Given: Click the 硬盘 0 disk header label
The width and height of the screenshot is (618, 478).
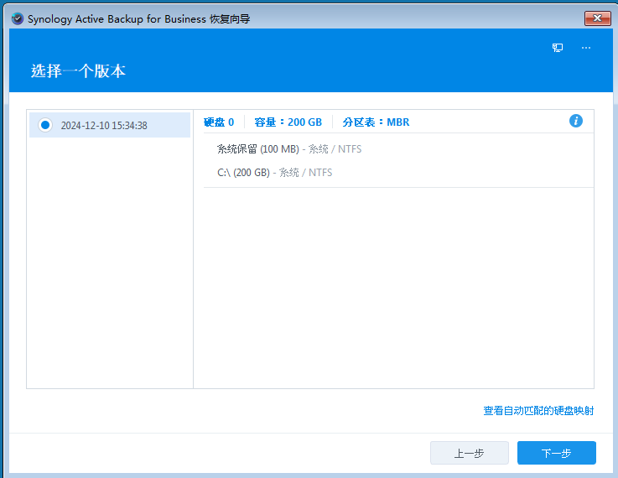Looking at the screenshot, I should (219, 122).
